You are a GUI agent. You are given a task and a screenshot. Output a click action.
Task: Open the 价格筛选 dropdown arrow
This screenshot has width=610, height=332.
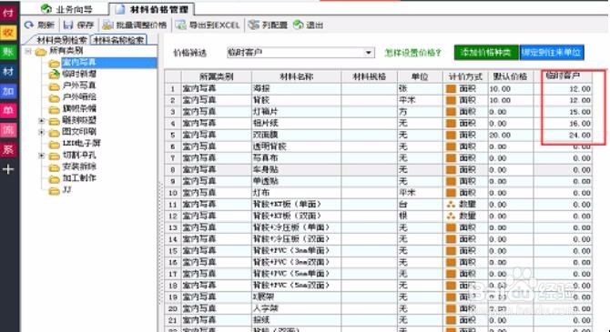pyautogui.click(x=369, y=53)
